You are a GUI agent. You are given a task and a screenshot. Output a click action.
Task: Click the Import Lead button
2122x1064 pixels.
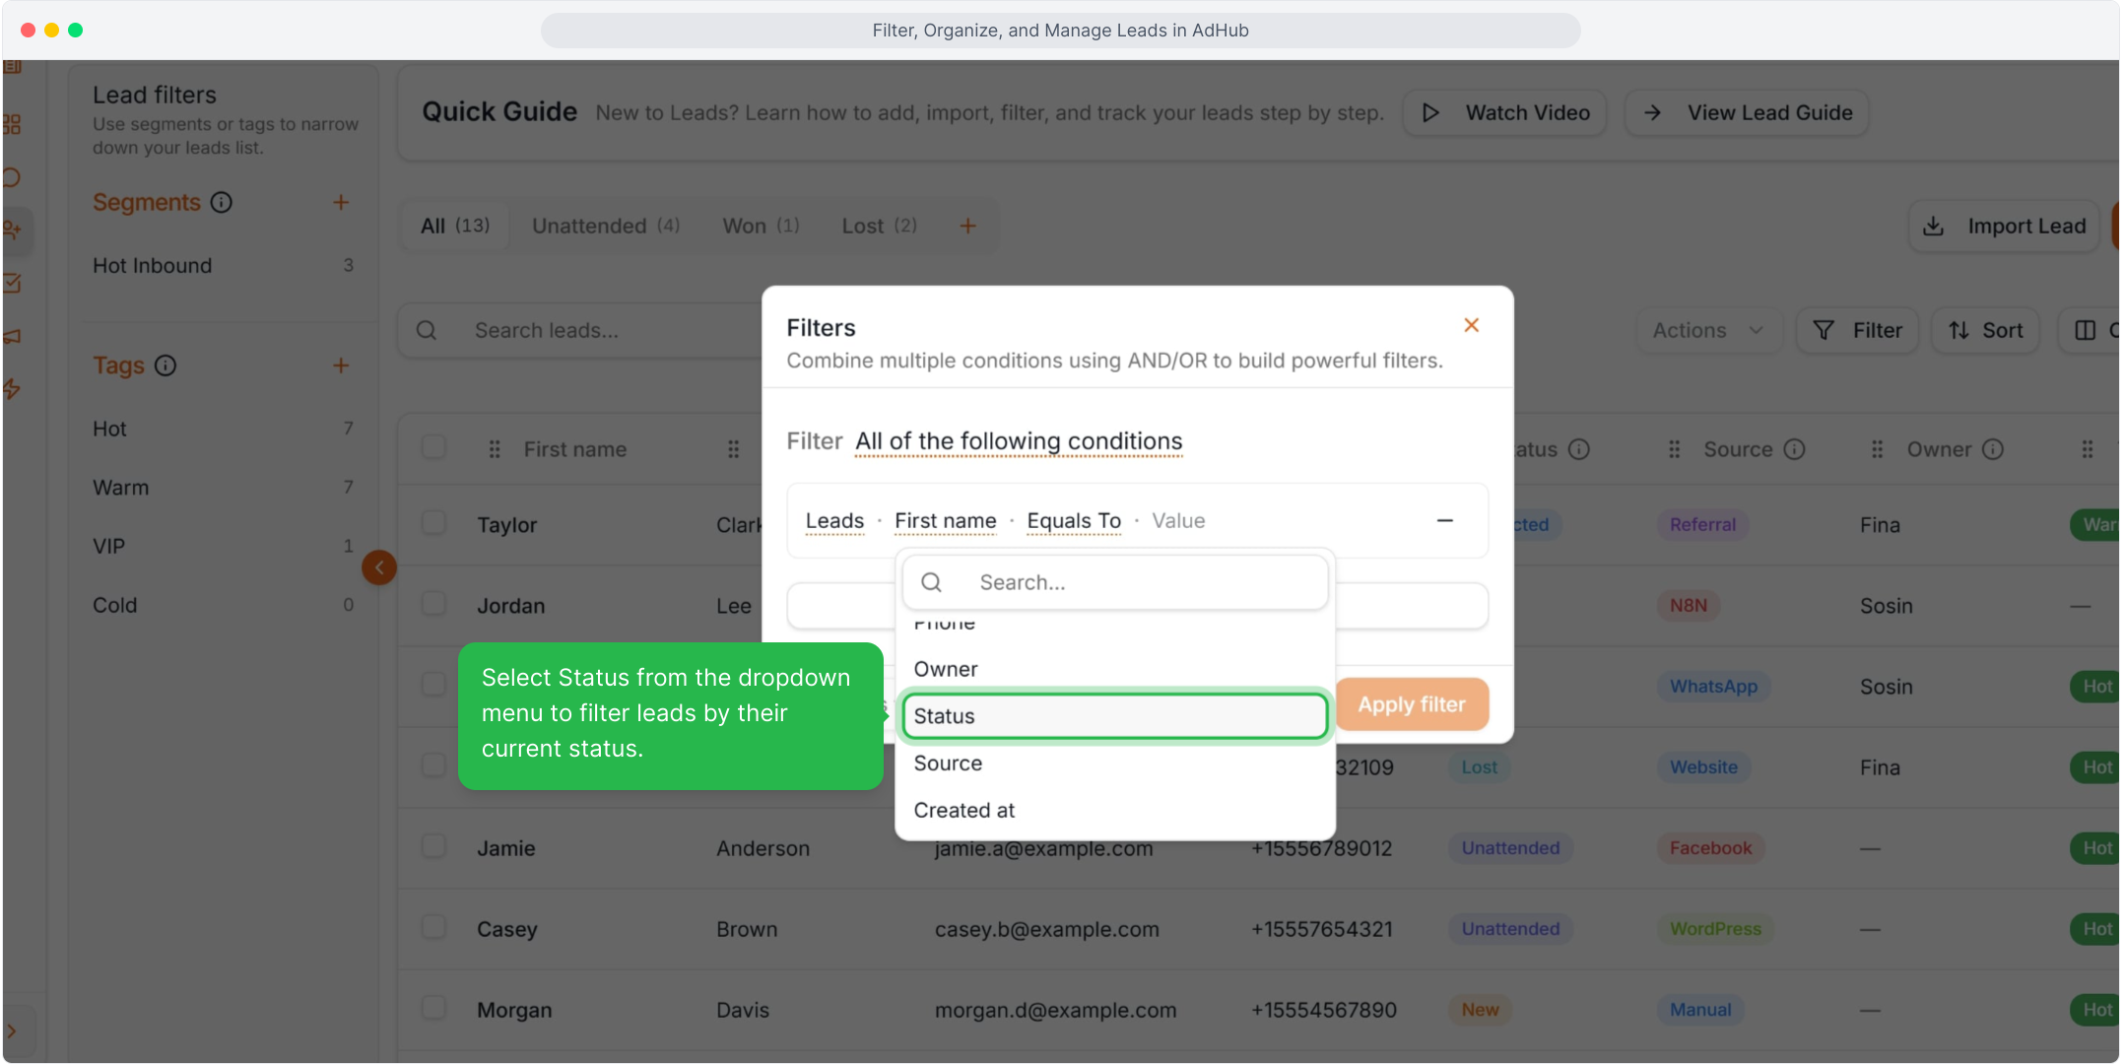tap(2006, 226)
